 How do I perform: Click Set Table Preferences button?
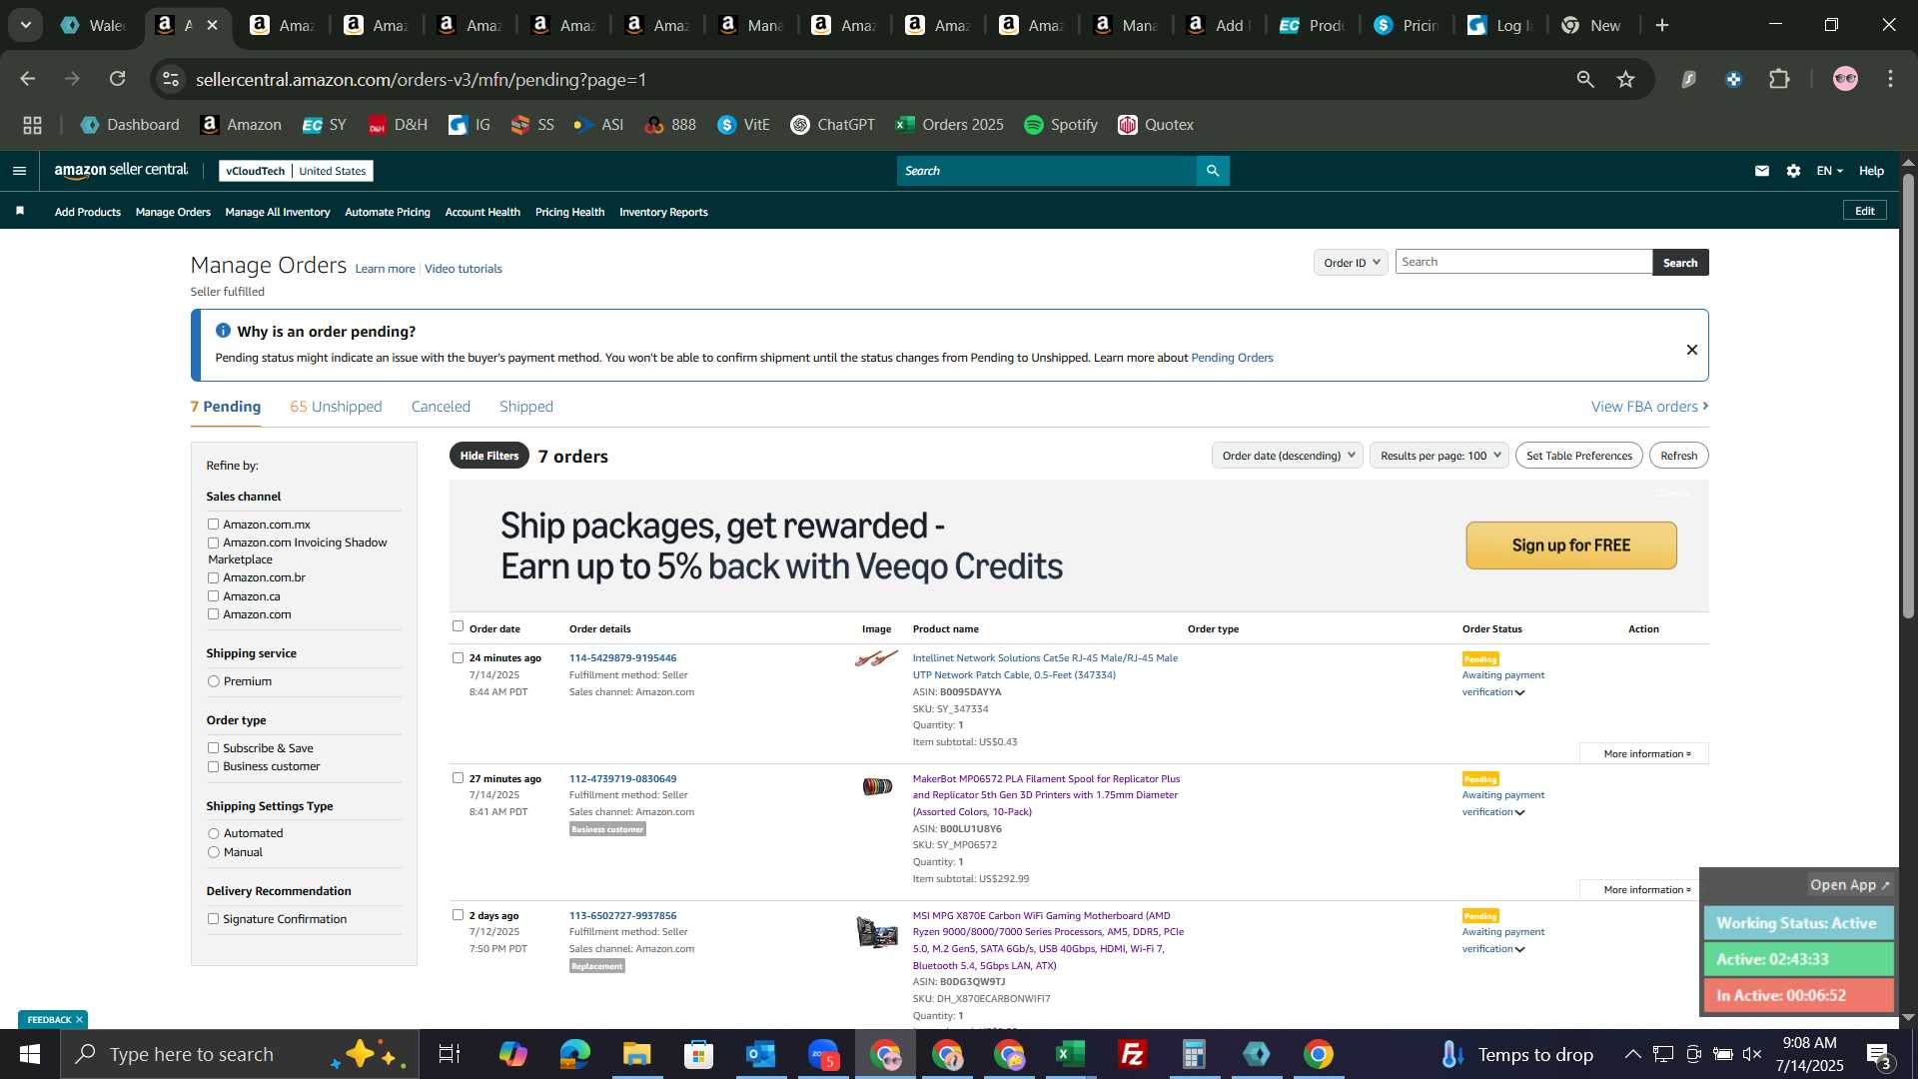pyautogui.click(x=1579, y=456)
